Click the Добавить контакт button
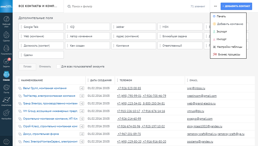This screenshot has width=258, height=146. point(236,6)
